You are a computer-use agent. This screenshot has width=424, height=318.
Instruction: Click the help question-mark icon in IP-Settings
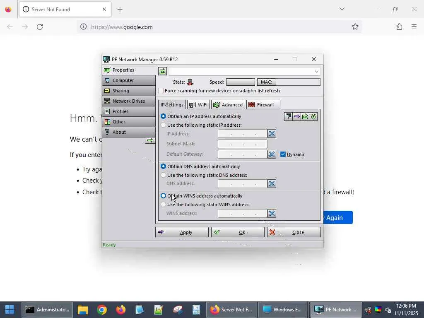(288, 116)
